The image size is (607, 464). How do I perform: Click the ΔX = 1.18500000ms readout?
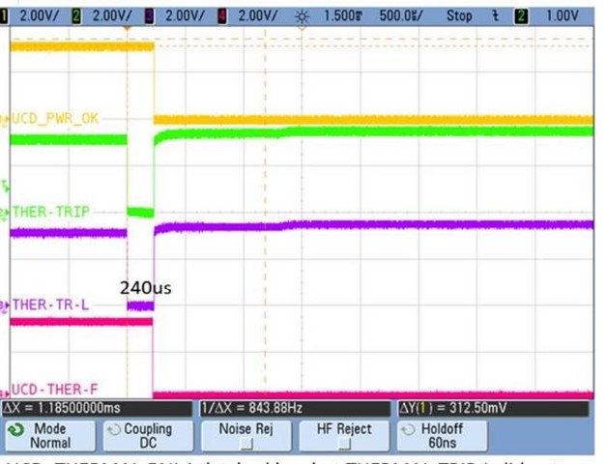[x=98, y=408]
